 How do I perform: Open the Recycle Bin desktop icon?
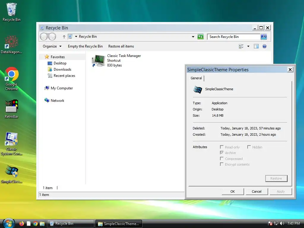click(11, 12)
